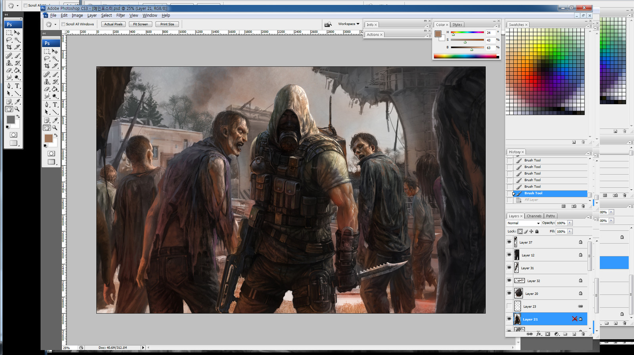
Task: Select the Zoom tool in the back window toolbox
Action: (17, 109)
